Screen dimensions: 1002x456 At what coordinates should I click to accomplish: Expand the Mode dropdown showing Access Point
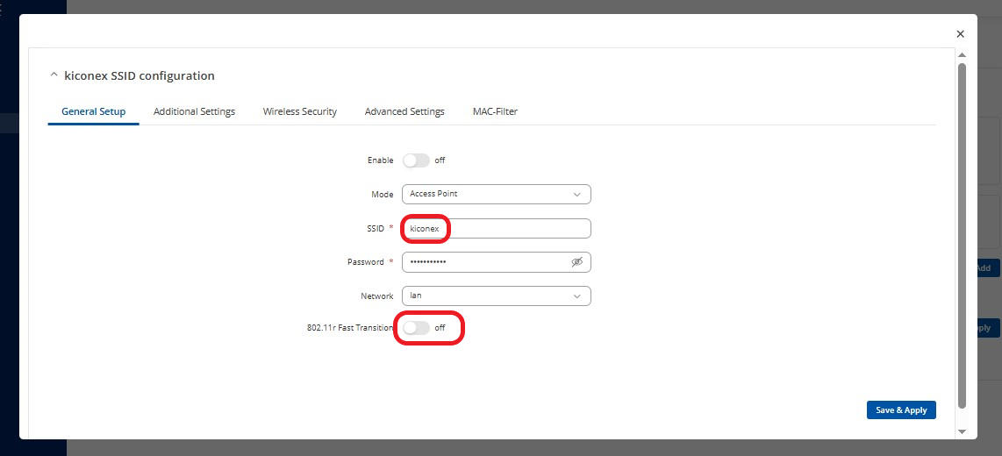point(496,194)
